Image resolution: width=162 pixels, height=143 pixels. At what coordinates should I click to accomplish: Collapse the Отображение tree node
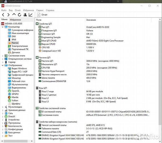3,65
